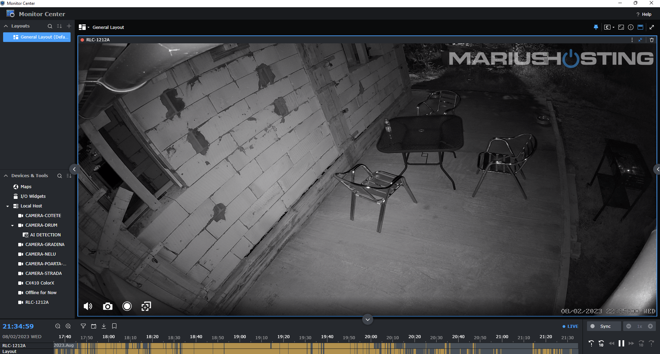Open the timeline filter icon
The image size is (660, 354).
point(83,326)
